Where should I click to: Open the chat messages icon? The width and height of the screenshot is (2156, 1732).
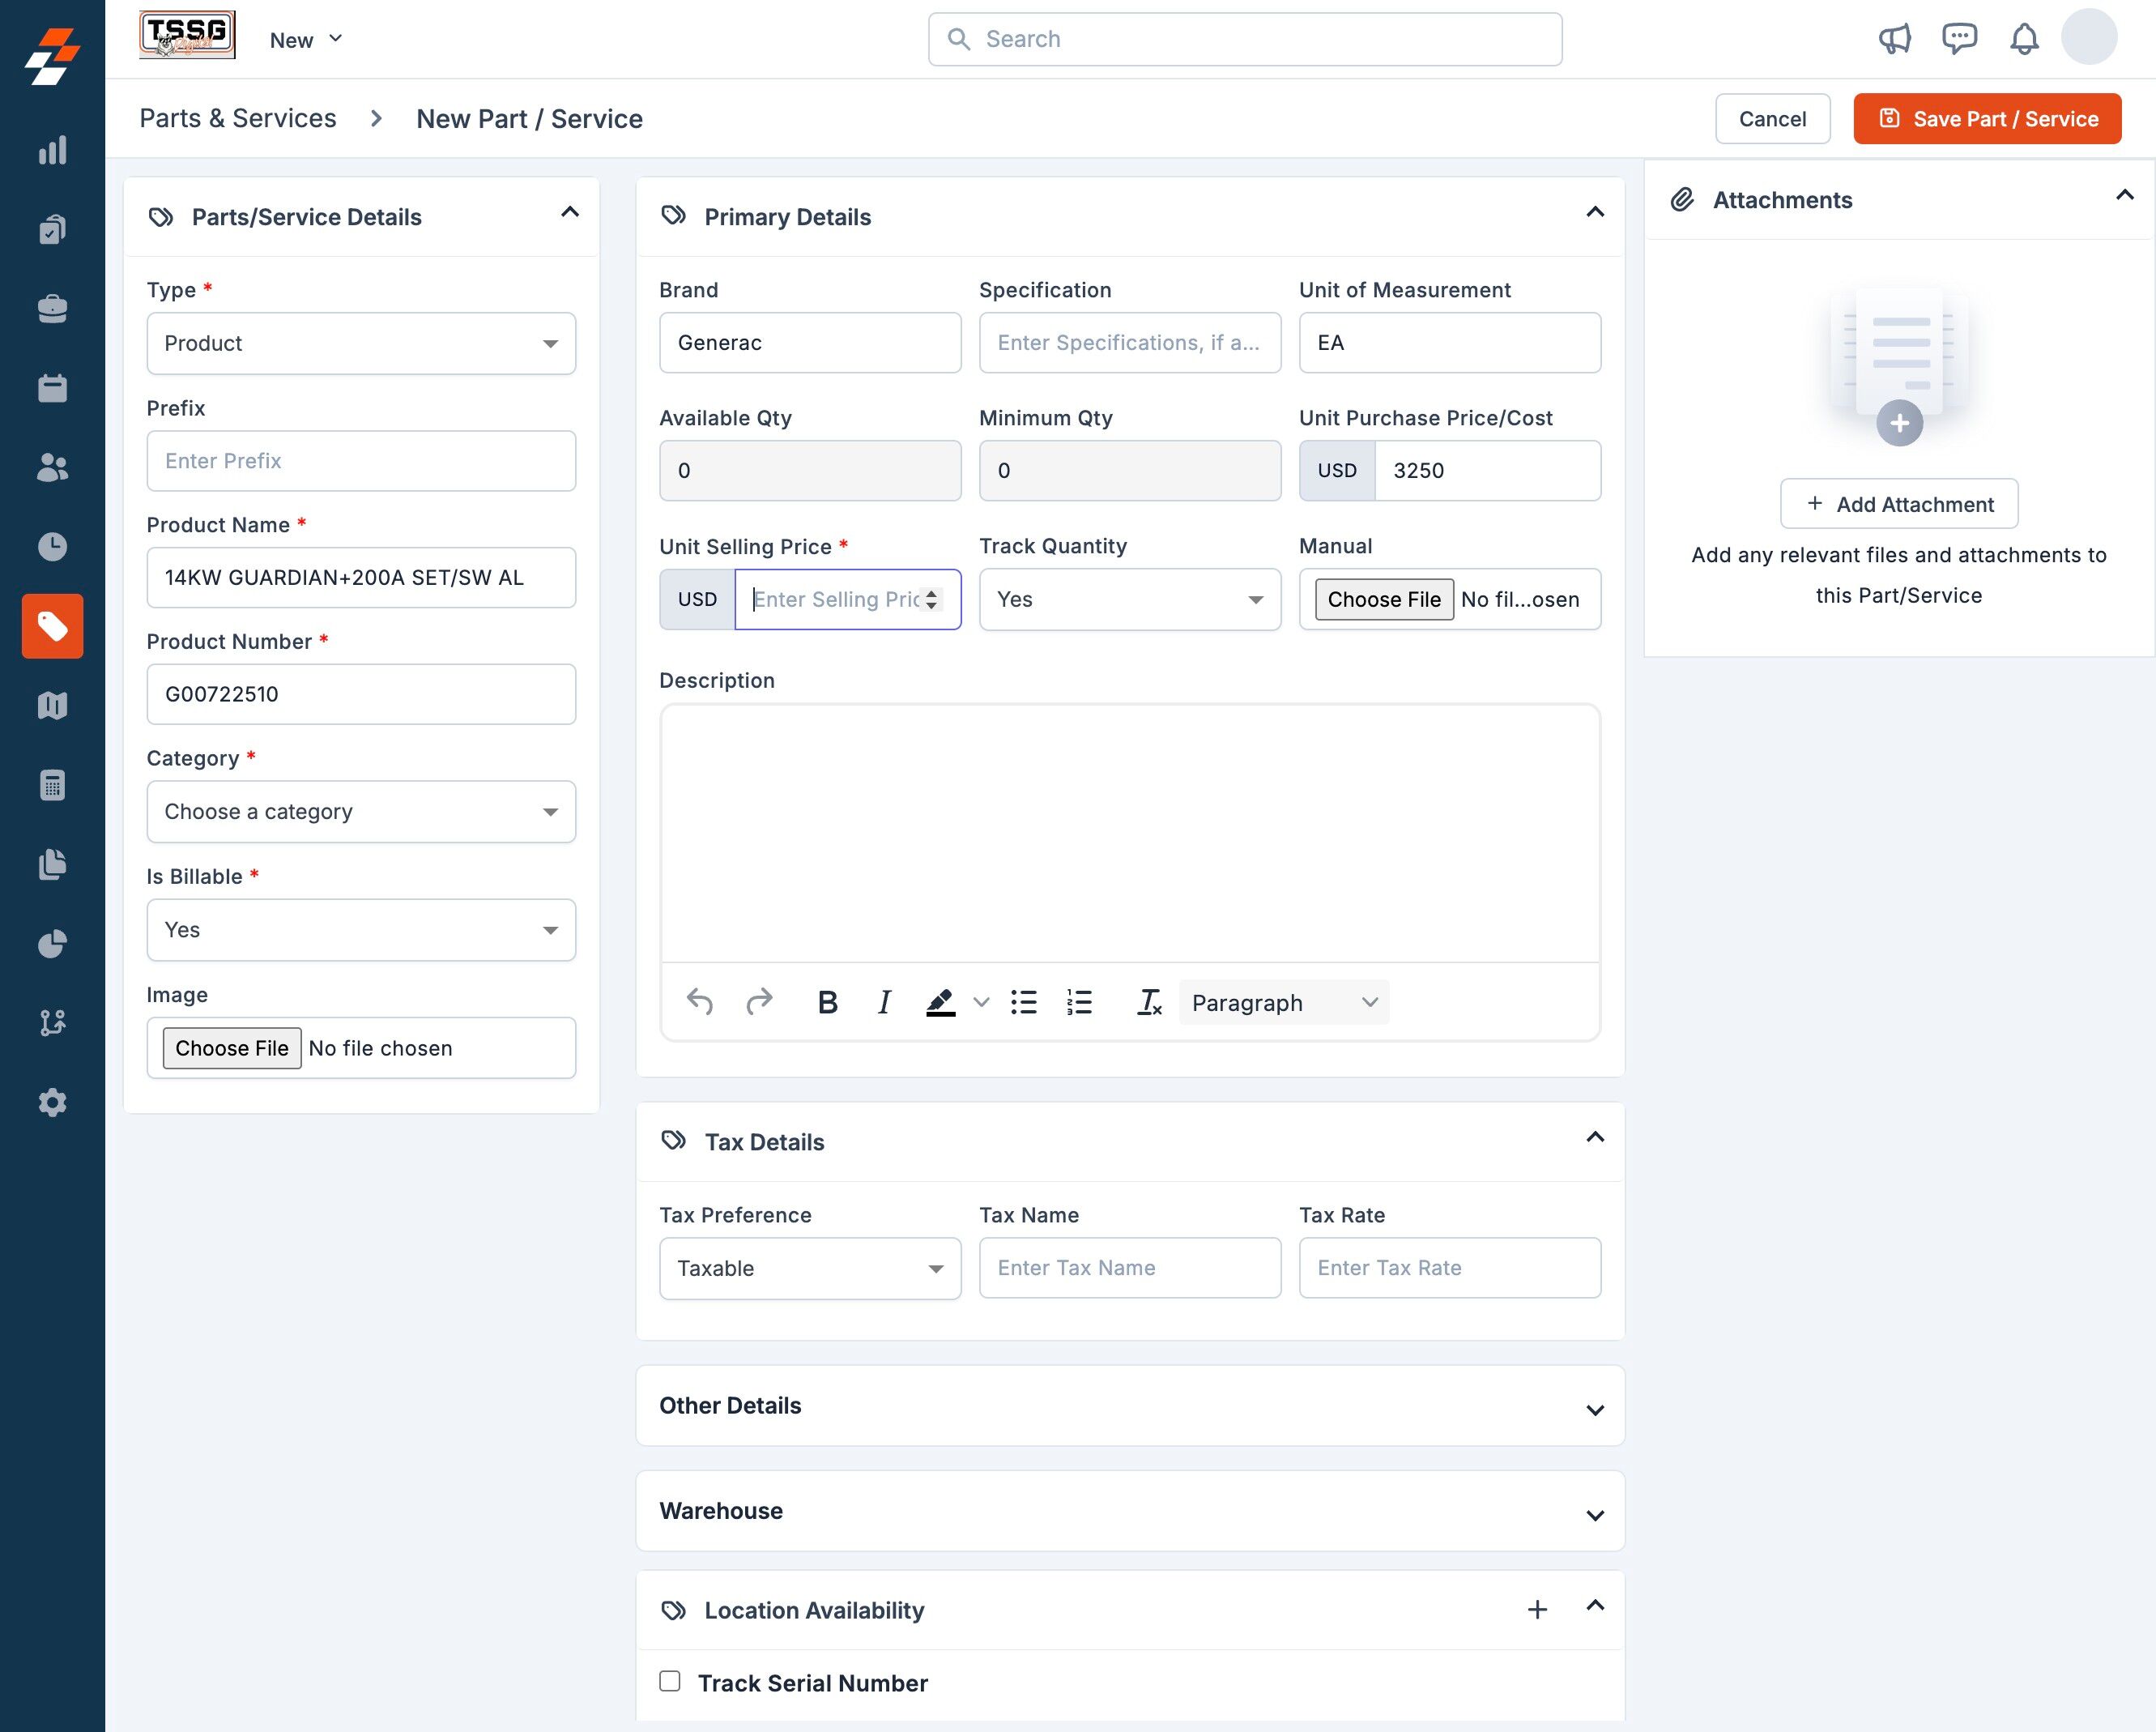pos(1958,39)
